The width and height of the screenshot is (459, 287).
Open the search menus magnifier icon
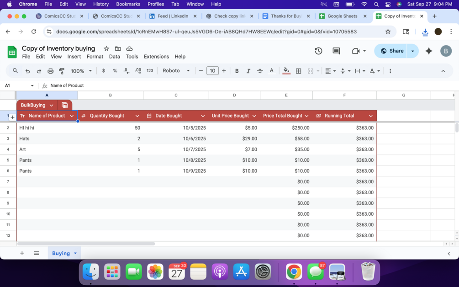tap(15, 71)
